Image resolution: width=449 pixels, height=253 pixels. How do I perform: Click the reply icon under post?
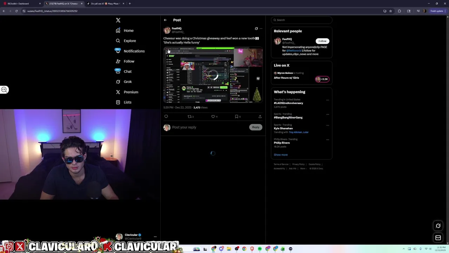pos(166,117)
